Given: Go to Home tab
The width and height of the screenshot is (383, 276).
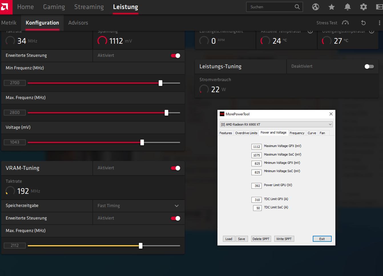Looking at the screenshot, I should pos(25,7).
